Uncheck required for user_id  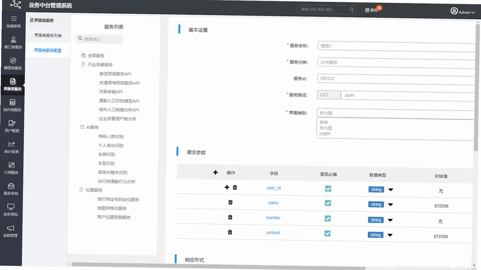328,188
